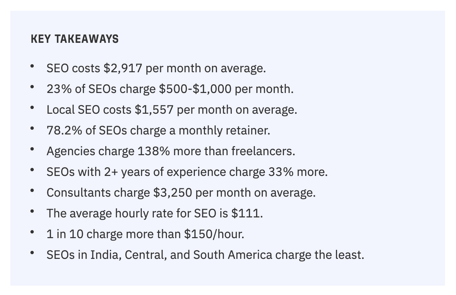456x295 pixels.
Task: Click the $1,557 Local SEO figure
Action: point(154,110)
